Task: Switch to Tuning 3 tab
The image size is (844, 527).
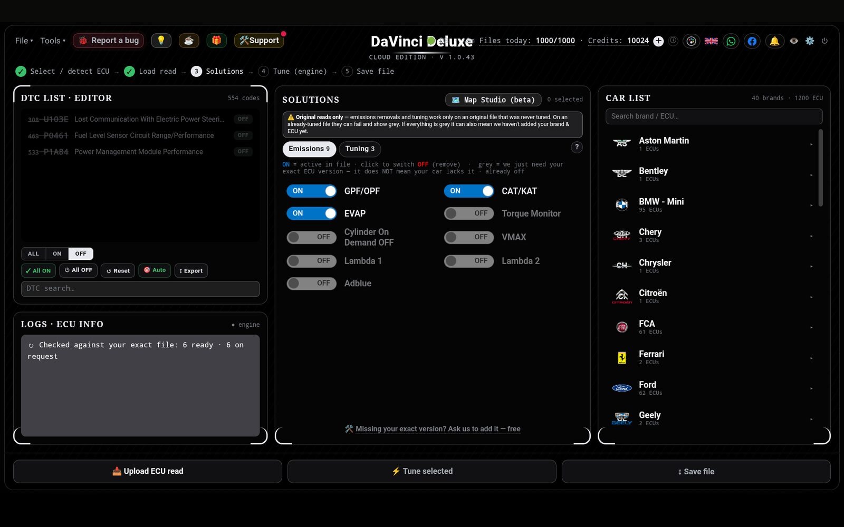Action: coord(360,149)
